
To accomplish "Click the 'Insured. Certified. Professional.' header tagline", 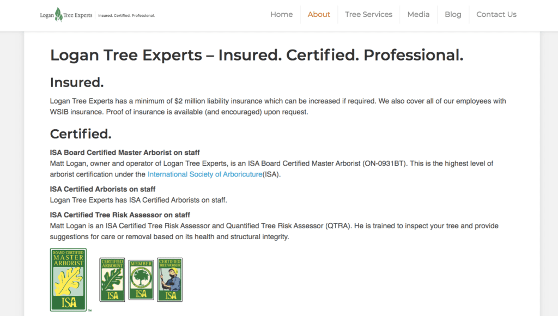I will (126, 16).
